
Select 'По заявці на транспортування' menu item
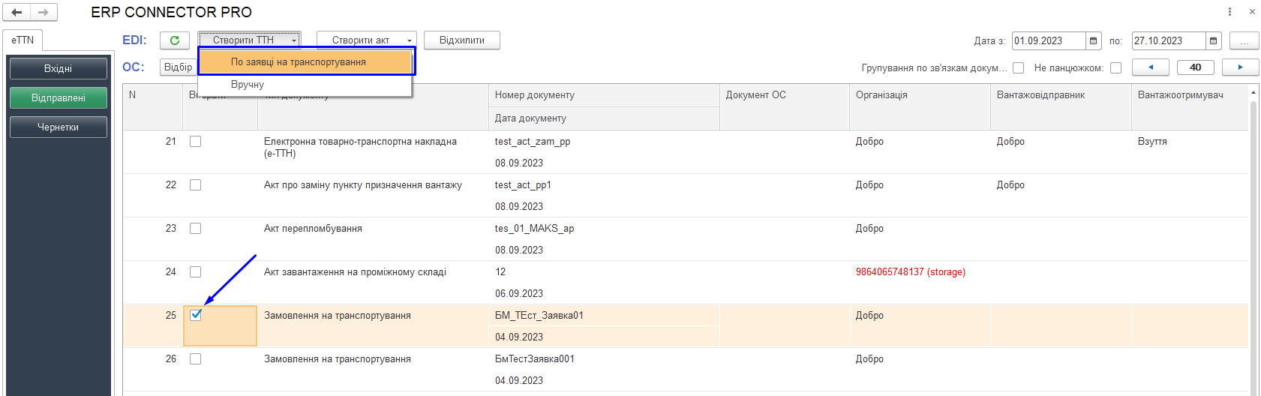[306, 62]
